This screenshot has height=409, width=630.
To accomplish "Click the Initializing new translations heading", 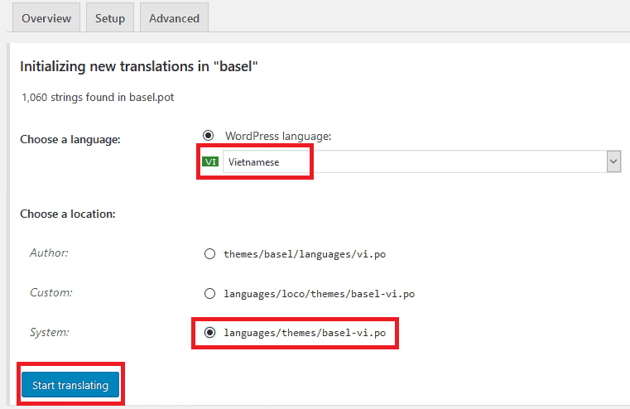I will pyautogui.click(x=138, y=66).
